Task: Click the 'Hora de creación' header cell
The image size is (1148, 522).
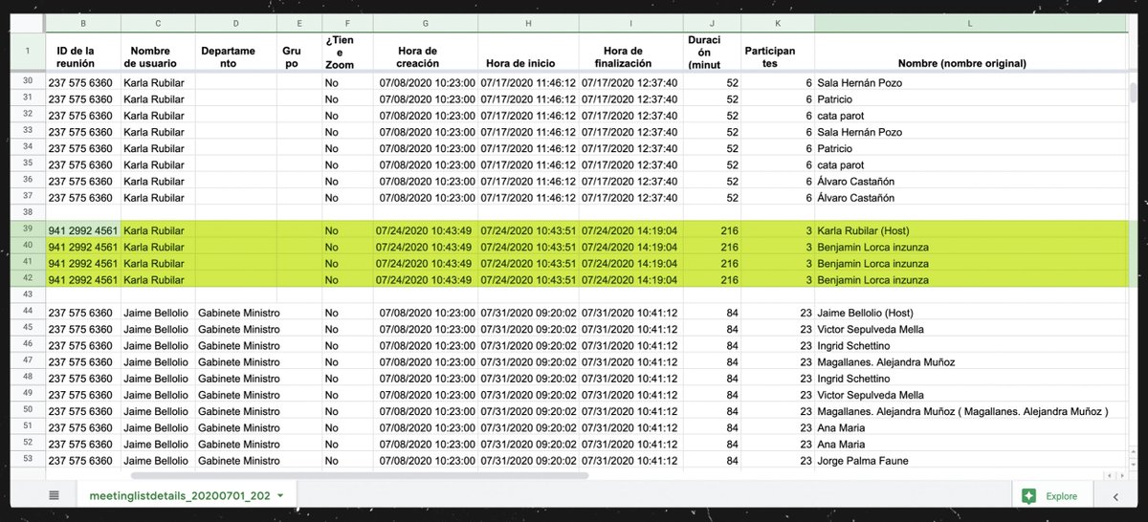Action: tap(426, 52)
